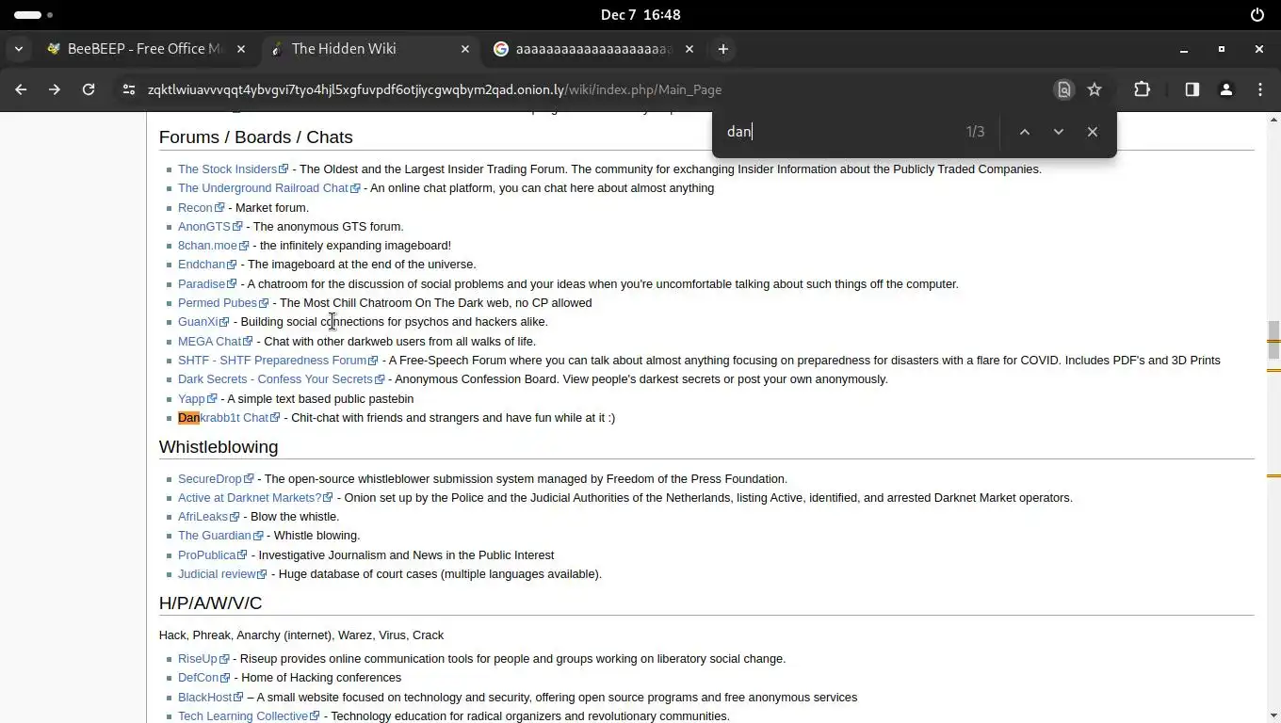Open the AnonGTS link
Viewport: 1281px width, 723px height.
(210, 227)
